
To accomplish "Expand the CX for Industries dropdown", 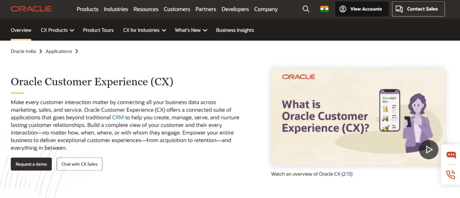I will (x=144, y=30).
